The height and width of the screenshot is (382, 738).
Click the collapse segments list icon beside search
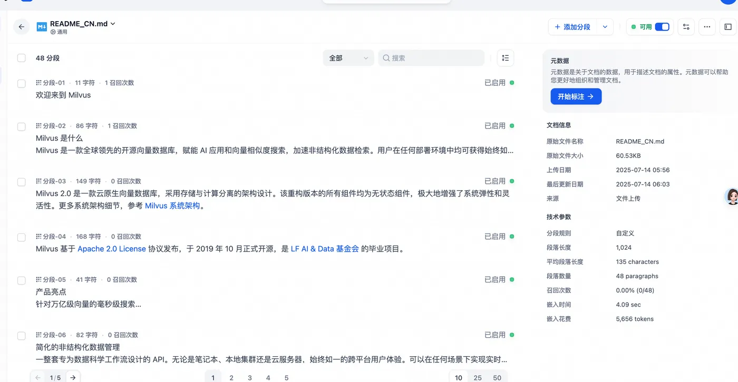click(506, 58)
